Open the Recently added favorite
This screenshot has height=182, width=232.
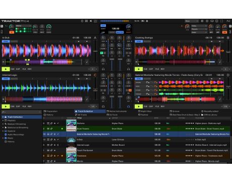[x=210, y=111]
